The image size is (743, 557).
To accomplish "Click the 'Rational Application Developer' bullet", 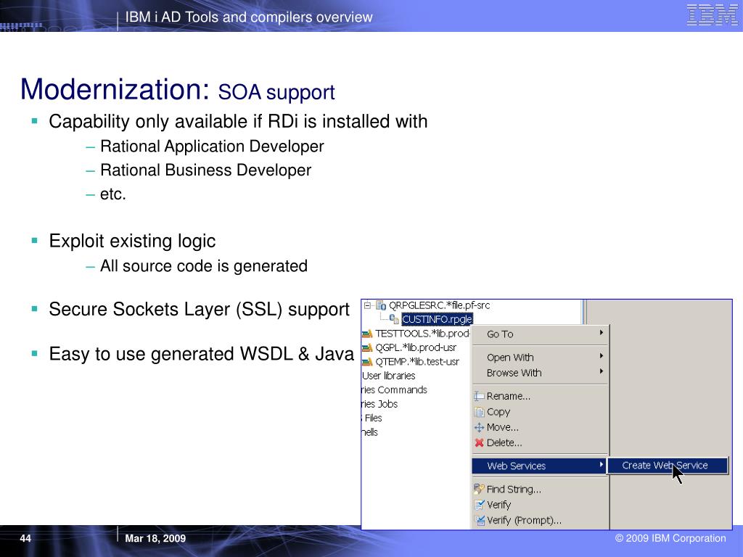I will [x=212, y=147].
